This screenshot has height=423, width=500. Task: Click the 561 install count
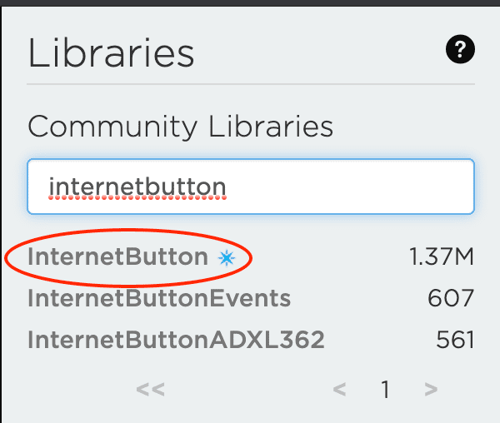455,340
